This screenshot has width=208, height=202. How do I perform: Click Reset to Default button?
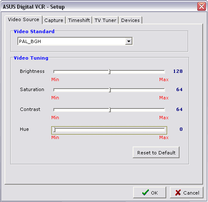tap(156, 152)
